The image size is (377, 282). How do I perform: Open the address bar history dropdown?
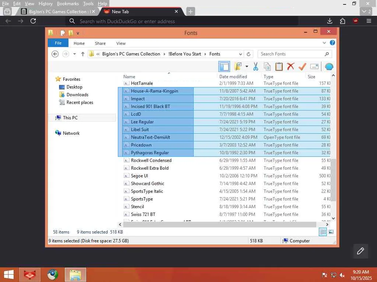[240, 54]
